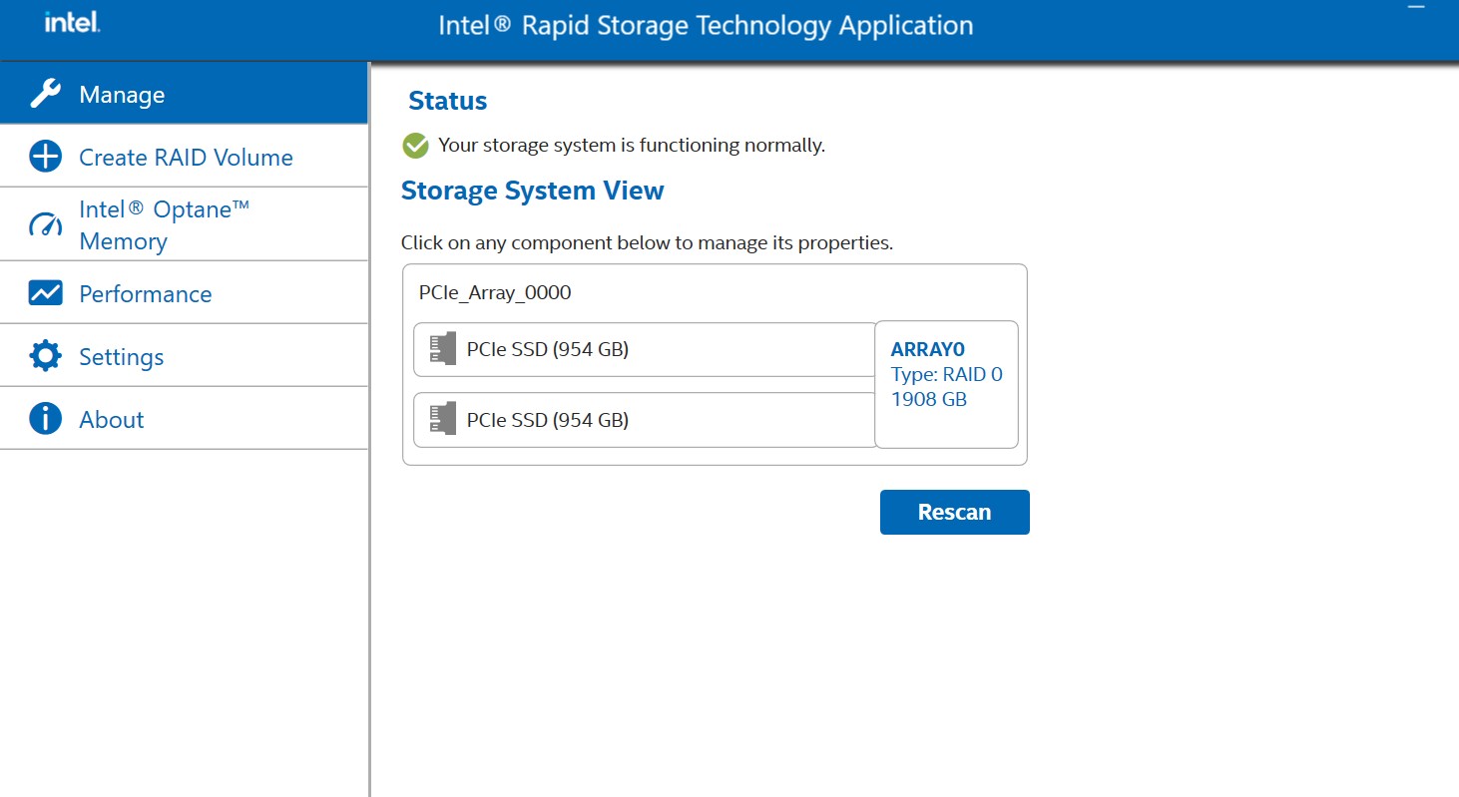Click the gauge icon for Intel Optane Memory
The height and width of the screenshot is (797, 1459).
[45, 224]
